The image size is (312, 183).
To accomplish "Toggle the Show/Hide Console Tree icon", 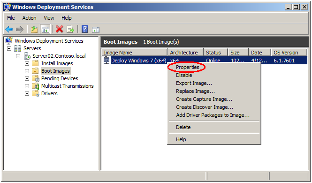I will (45, 30).
